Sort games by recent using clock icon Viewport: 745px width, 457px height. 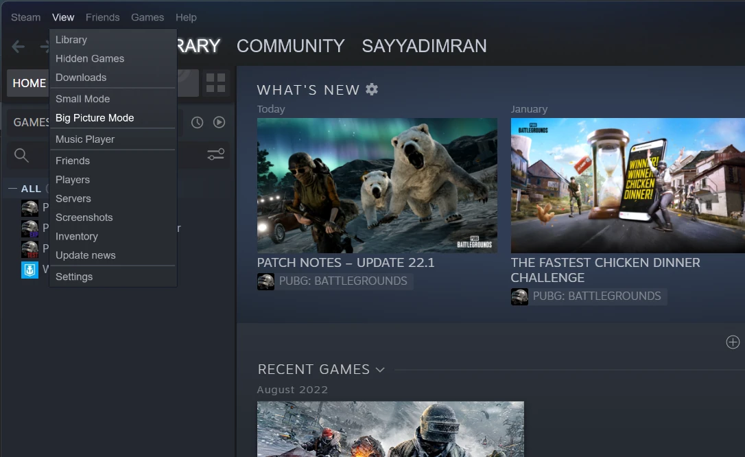[196, 121]
